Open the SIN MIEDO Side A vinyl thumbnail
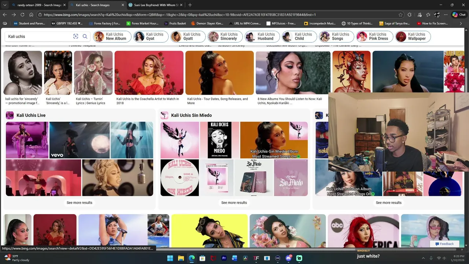 coord(180,177)
